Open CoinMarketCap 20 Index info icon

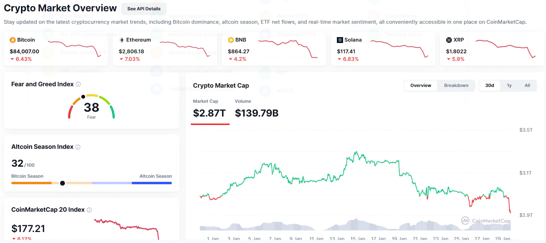click(89, 210)
